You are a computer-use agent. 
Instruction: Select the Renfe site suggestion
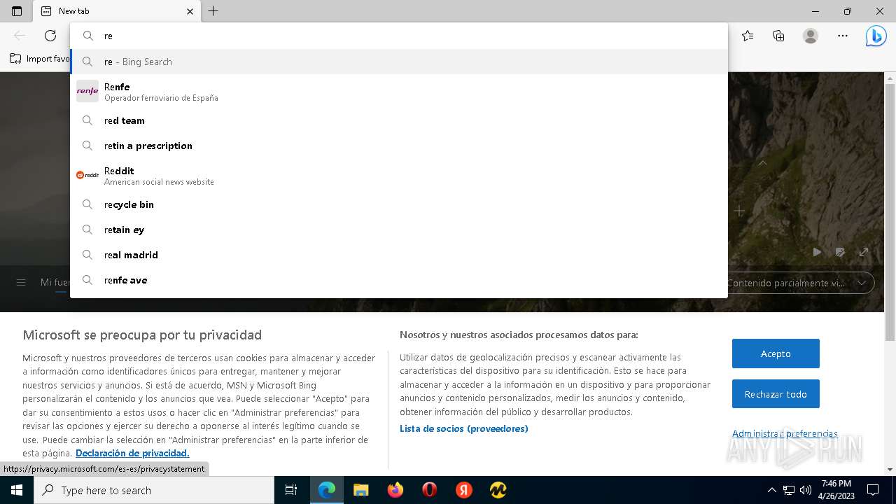(x=399, y=91)
